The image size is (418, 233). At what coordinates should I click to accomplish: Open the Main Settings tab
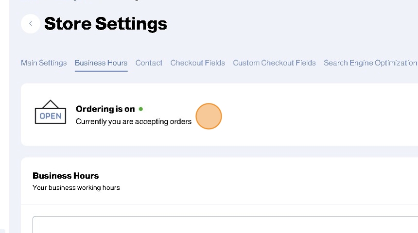tap(44, 63)
